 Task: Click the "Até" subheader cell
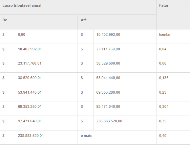pos(117,22)
